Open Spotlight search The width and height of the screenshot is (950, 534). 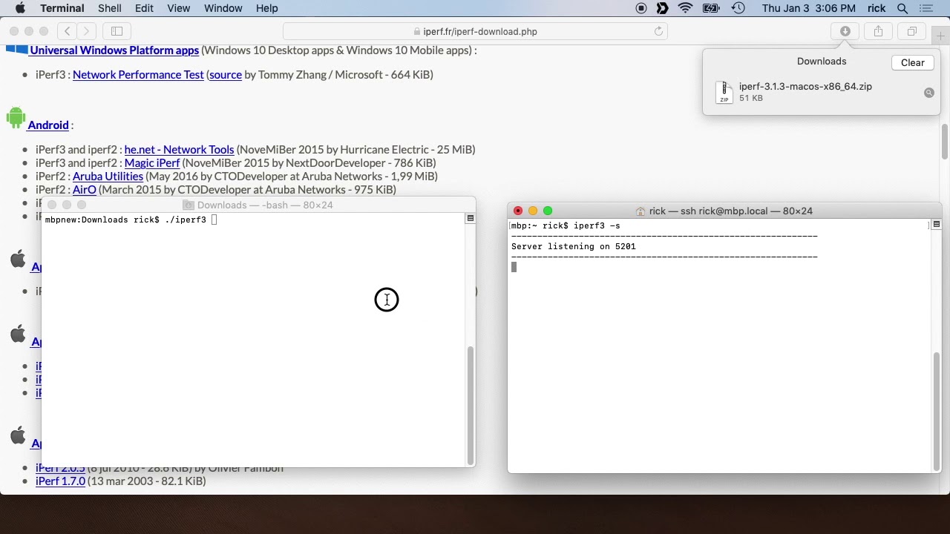[902, 8]
